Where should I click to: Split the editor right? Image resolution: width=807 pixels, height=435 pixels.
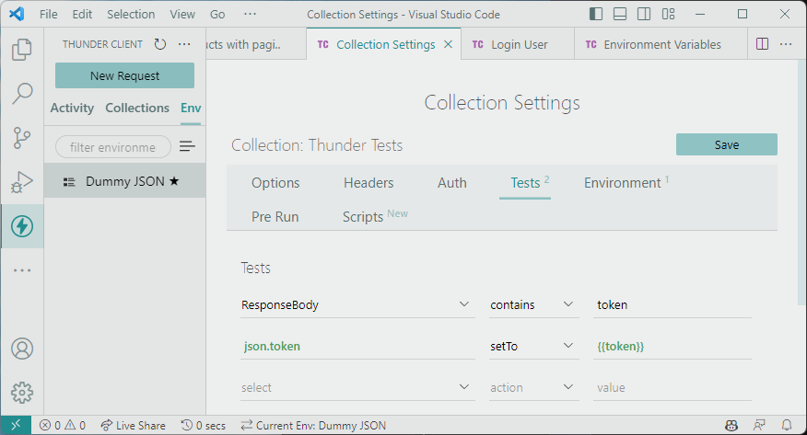point(762,44)
